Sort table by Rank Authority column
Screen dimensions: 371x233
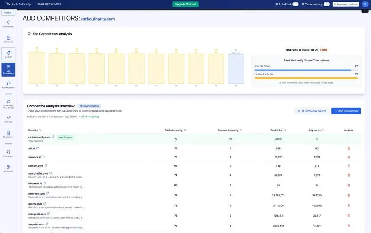pos(185,130)
